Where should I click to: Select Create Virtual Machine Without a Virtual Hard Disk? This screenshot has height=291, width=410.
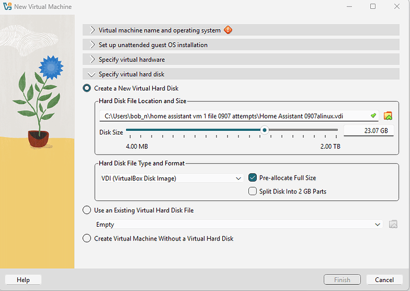pos(87,239)
